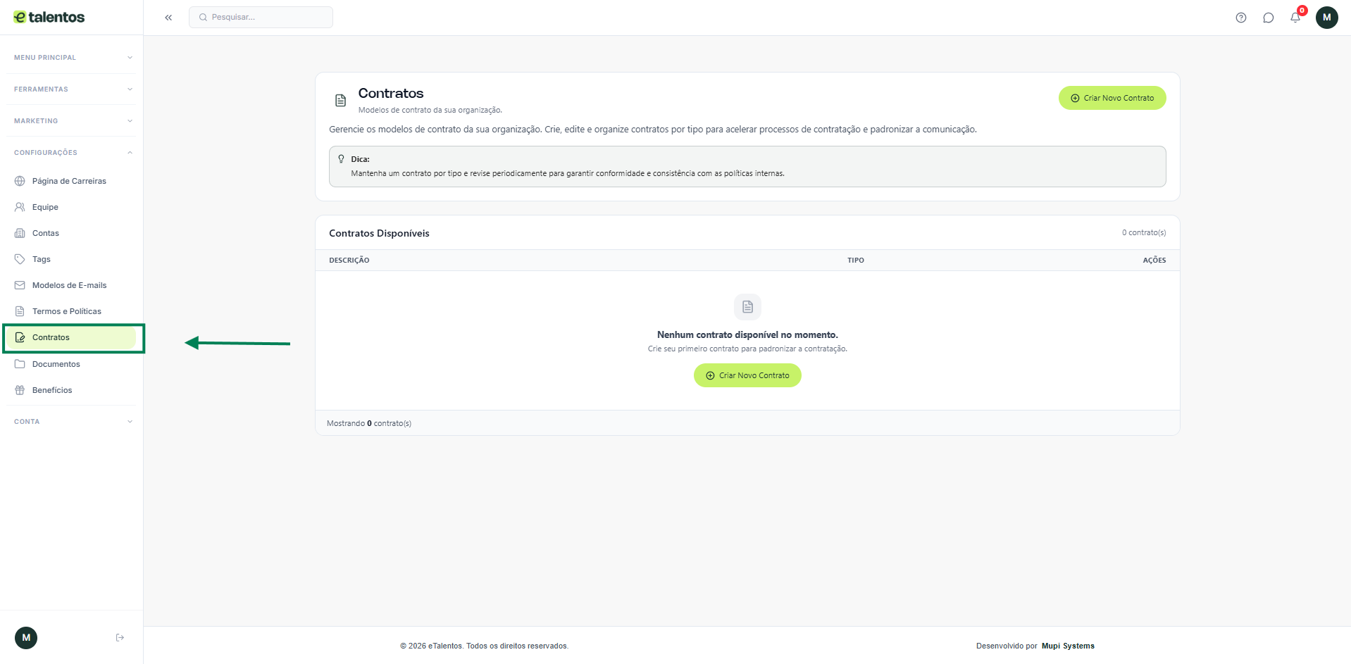Click the logout icon in sidebar footer
This screenshot has width=1351, height=664.
pyautogui.click(x=120, y=638)
